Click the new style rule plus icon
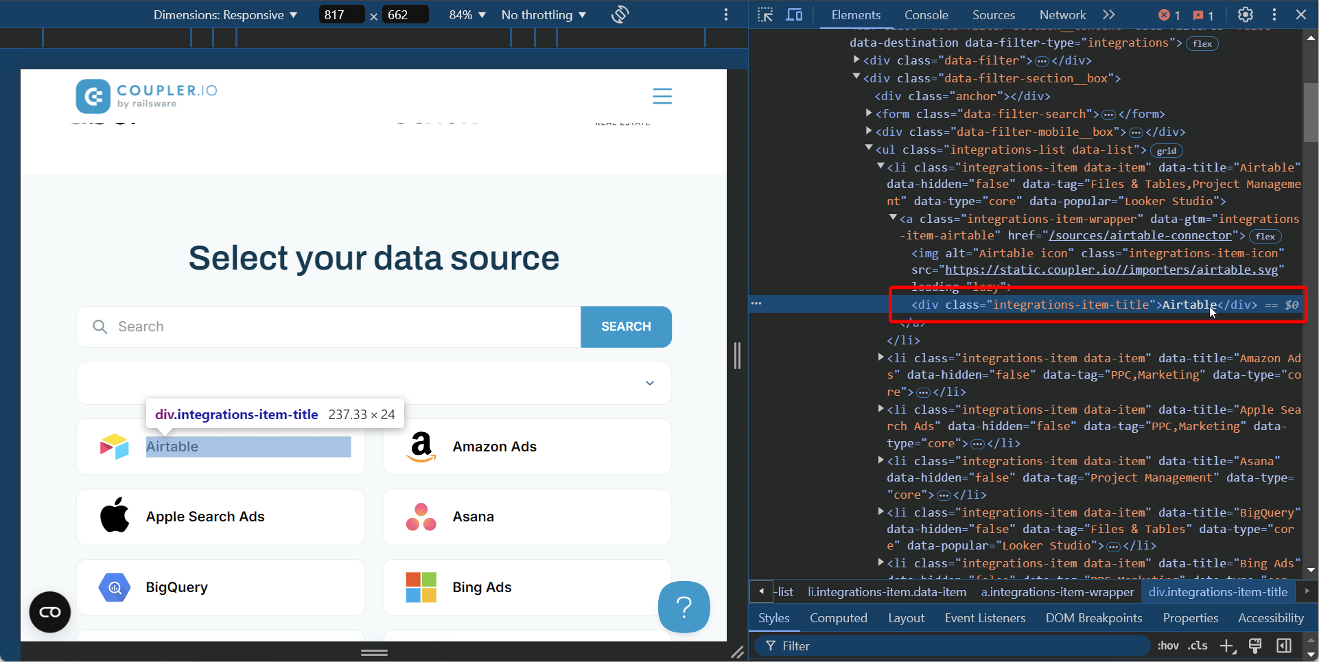The height and width of the screenshot is (662, 1319). (x=1227, y=646)
